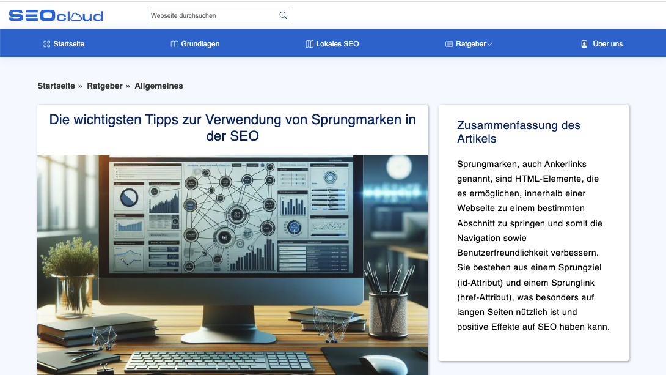Open the Startseite navigation menu item
666x375 pixels.
coord(69,44)
